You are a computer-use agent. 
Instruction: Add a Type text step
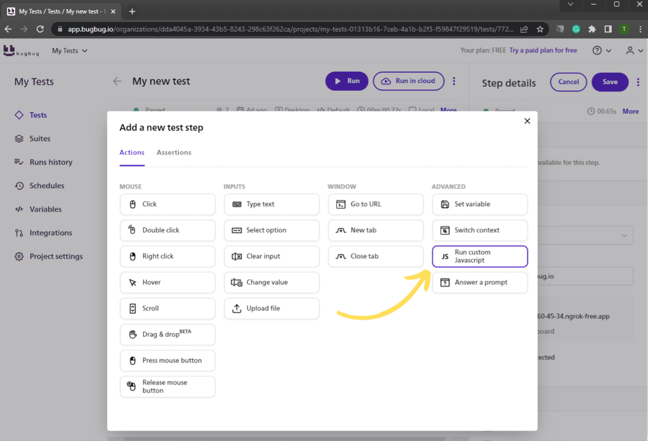(272, 204)
